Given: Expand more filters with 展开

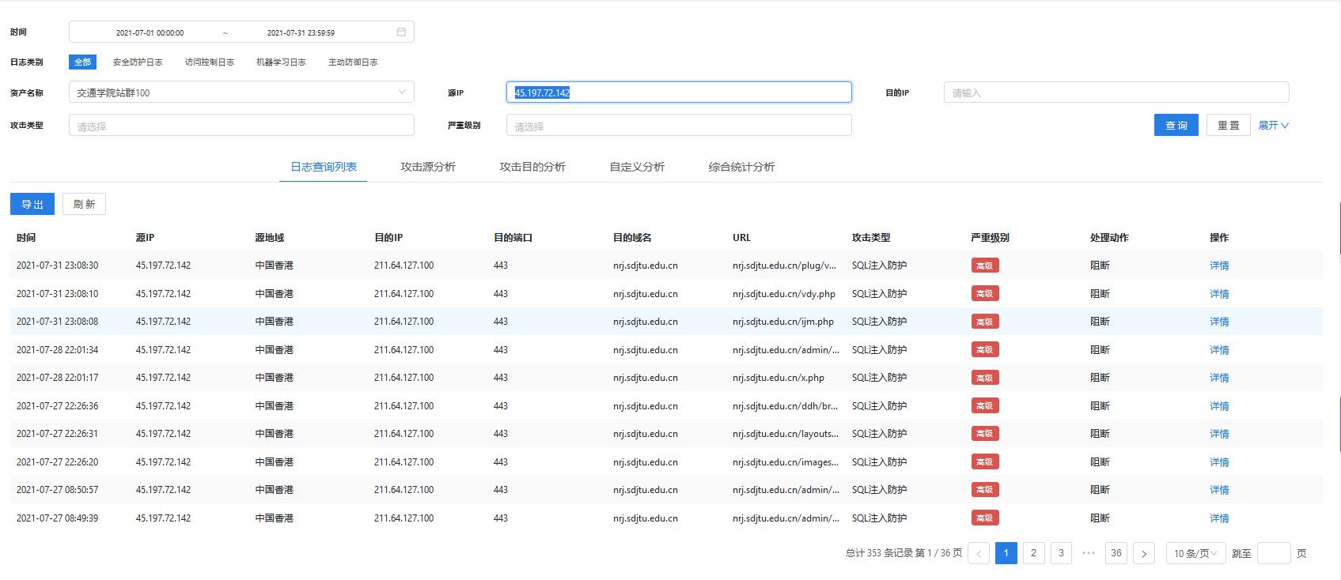Looking at the screenshot, I should [x=1273, y=125].
